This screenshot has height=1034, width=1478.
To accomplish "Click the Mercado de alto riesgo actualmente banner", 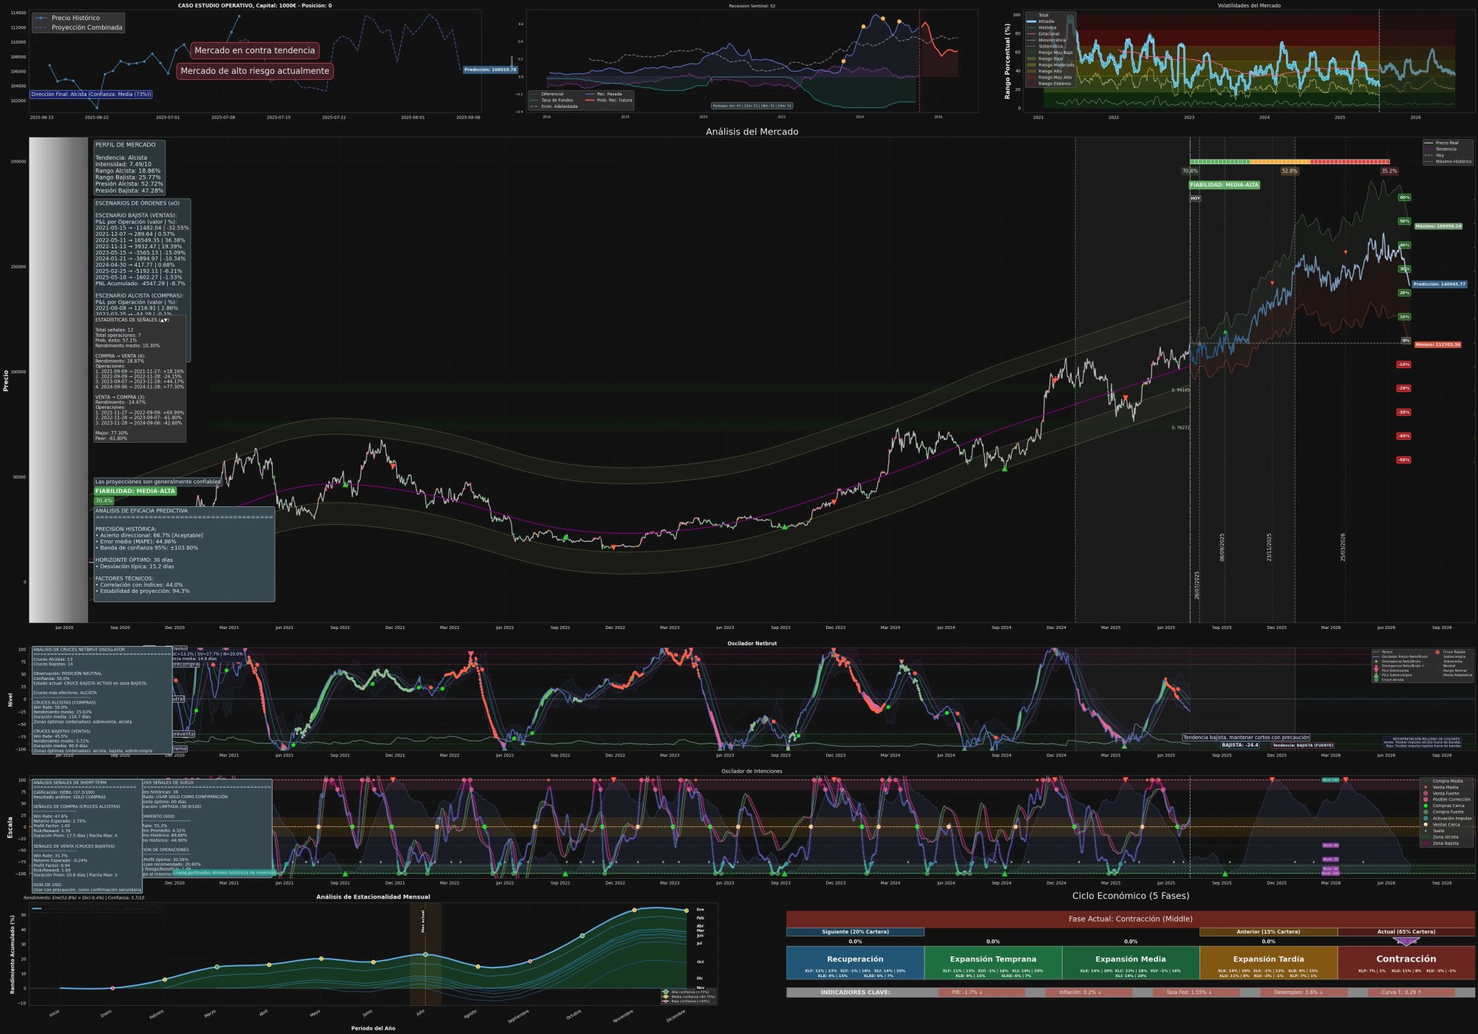I will (x=254, y=71).
